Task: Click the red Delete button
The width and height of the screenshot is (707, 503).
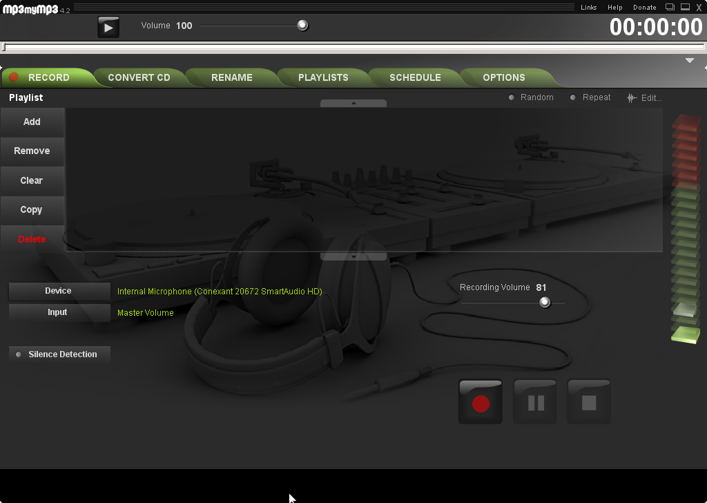Action: pyautogui.click(x=32, y=239)
